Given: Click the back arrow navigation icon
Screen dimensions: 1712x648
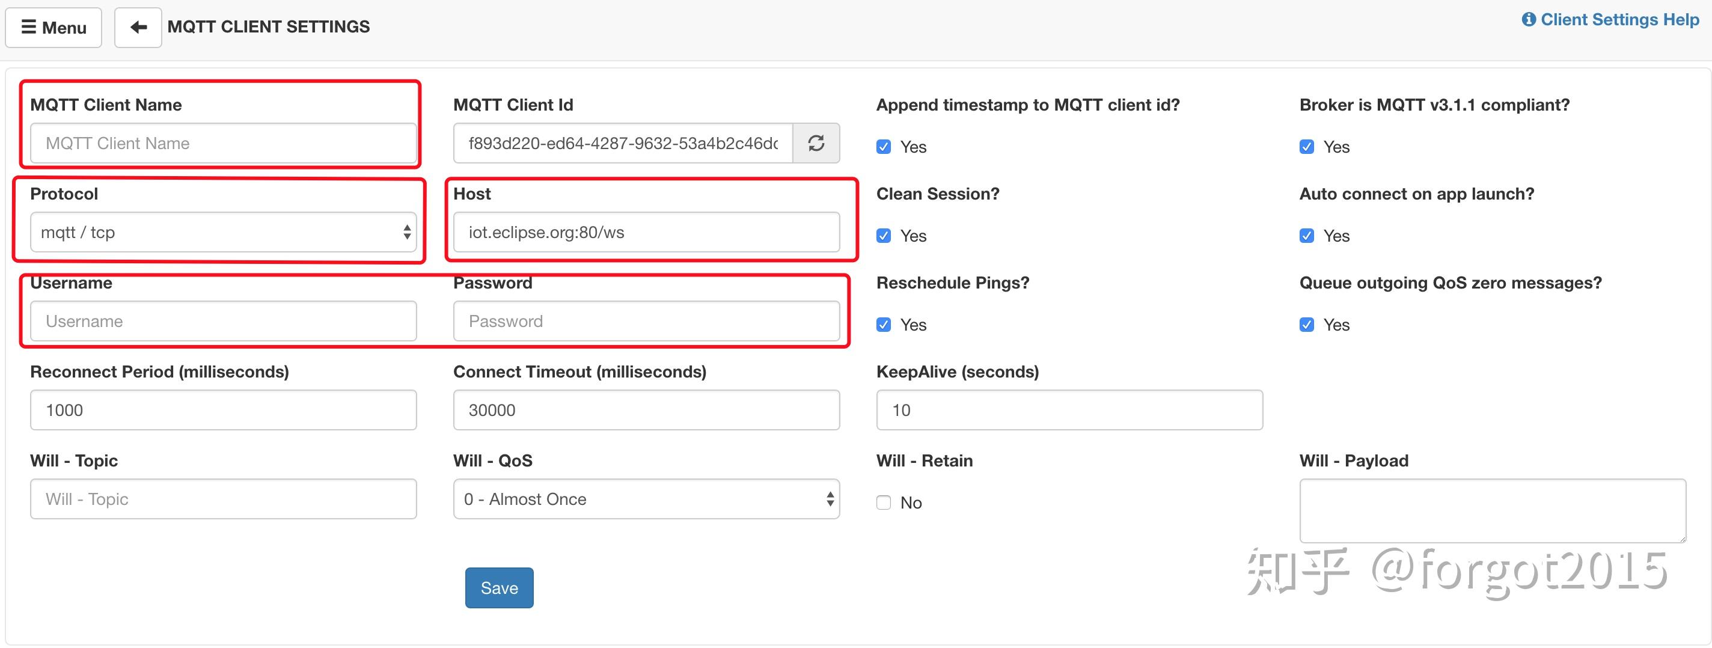Looking at the screenshot, I should pyautogui.click(x=138, y=27).
